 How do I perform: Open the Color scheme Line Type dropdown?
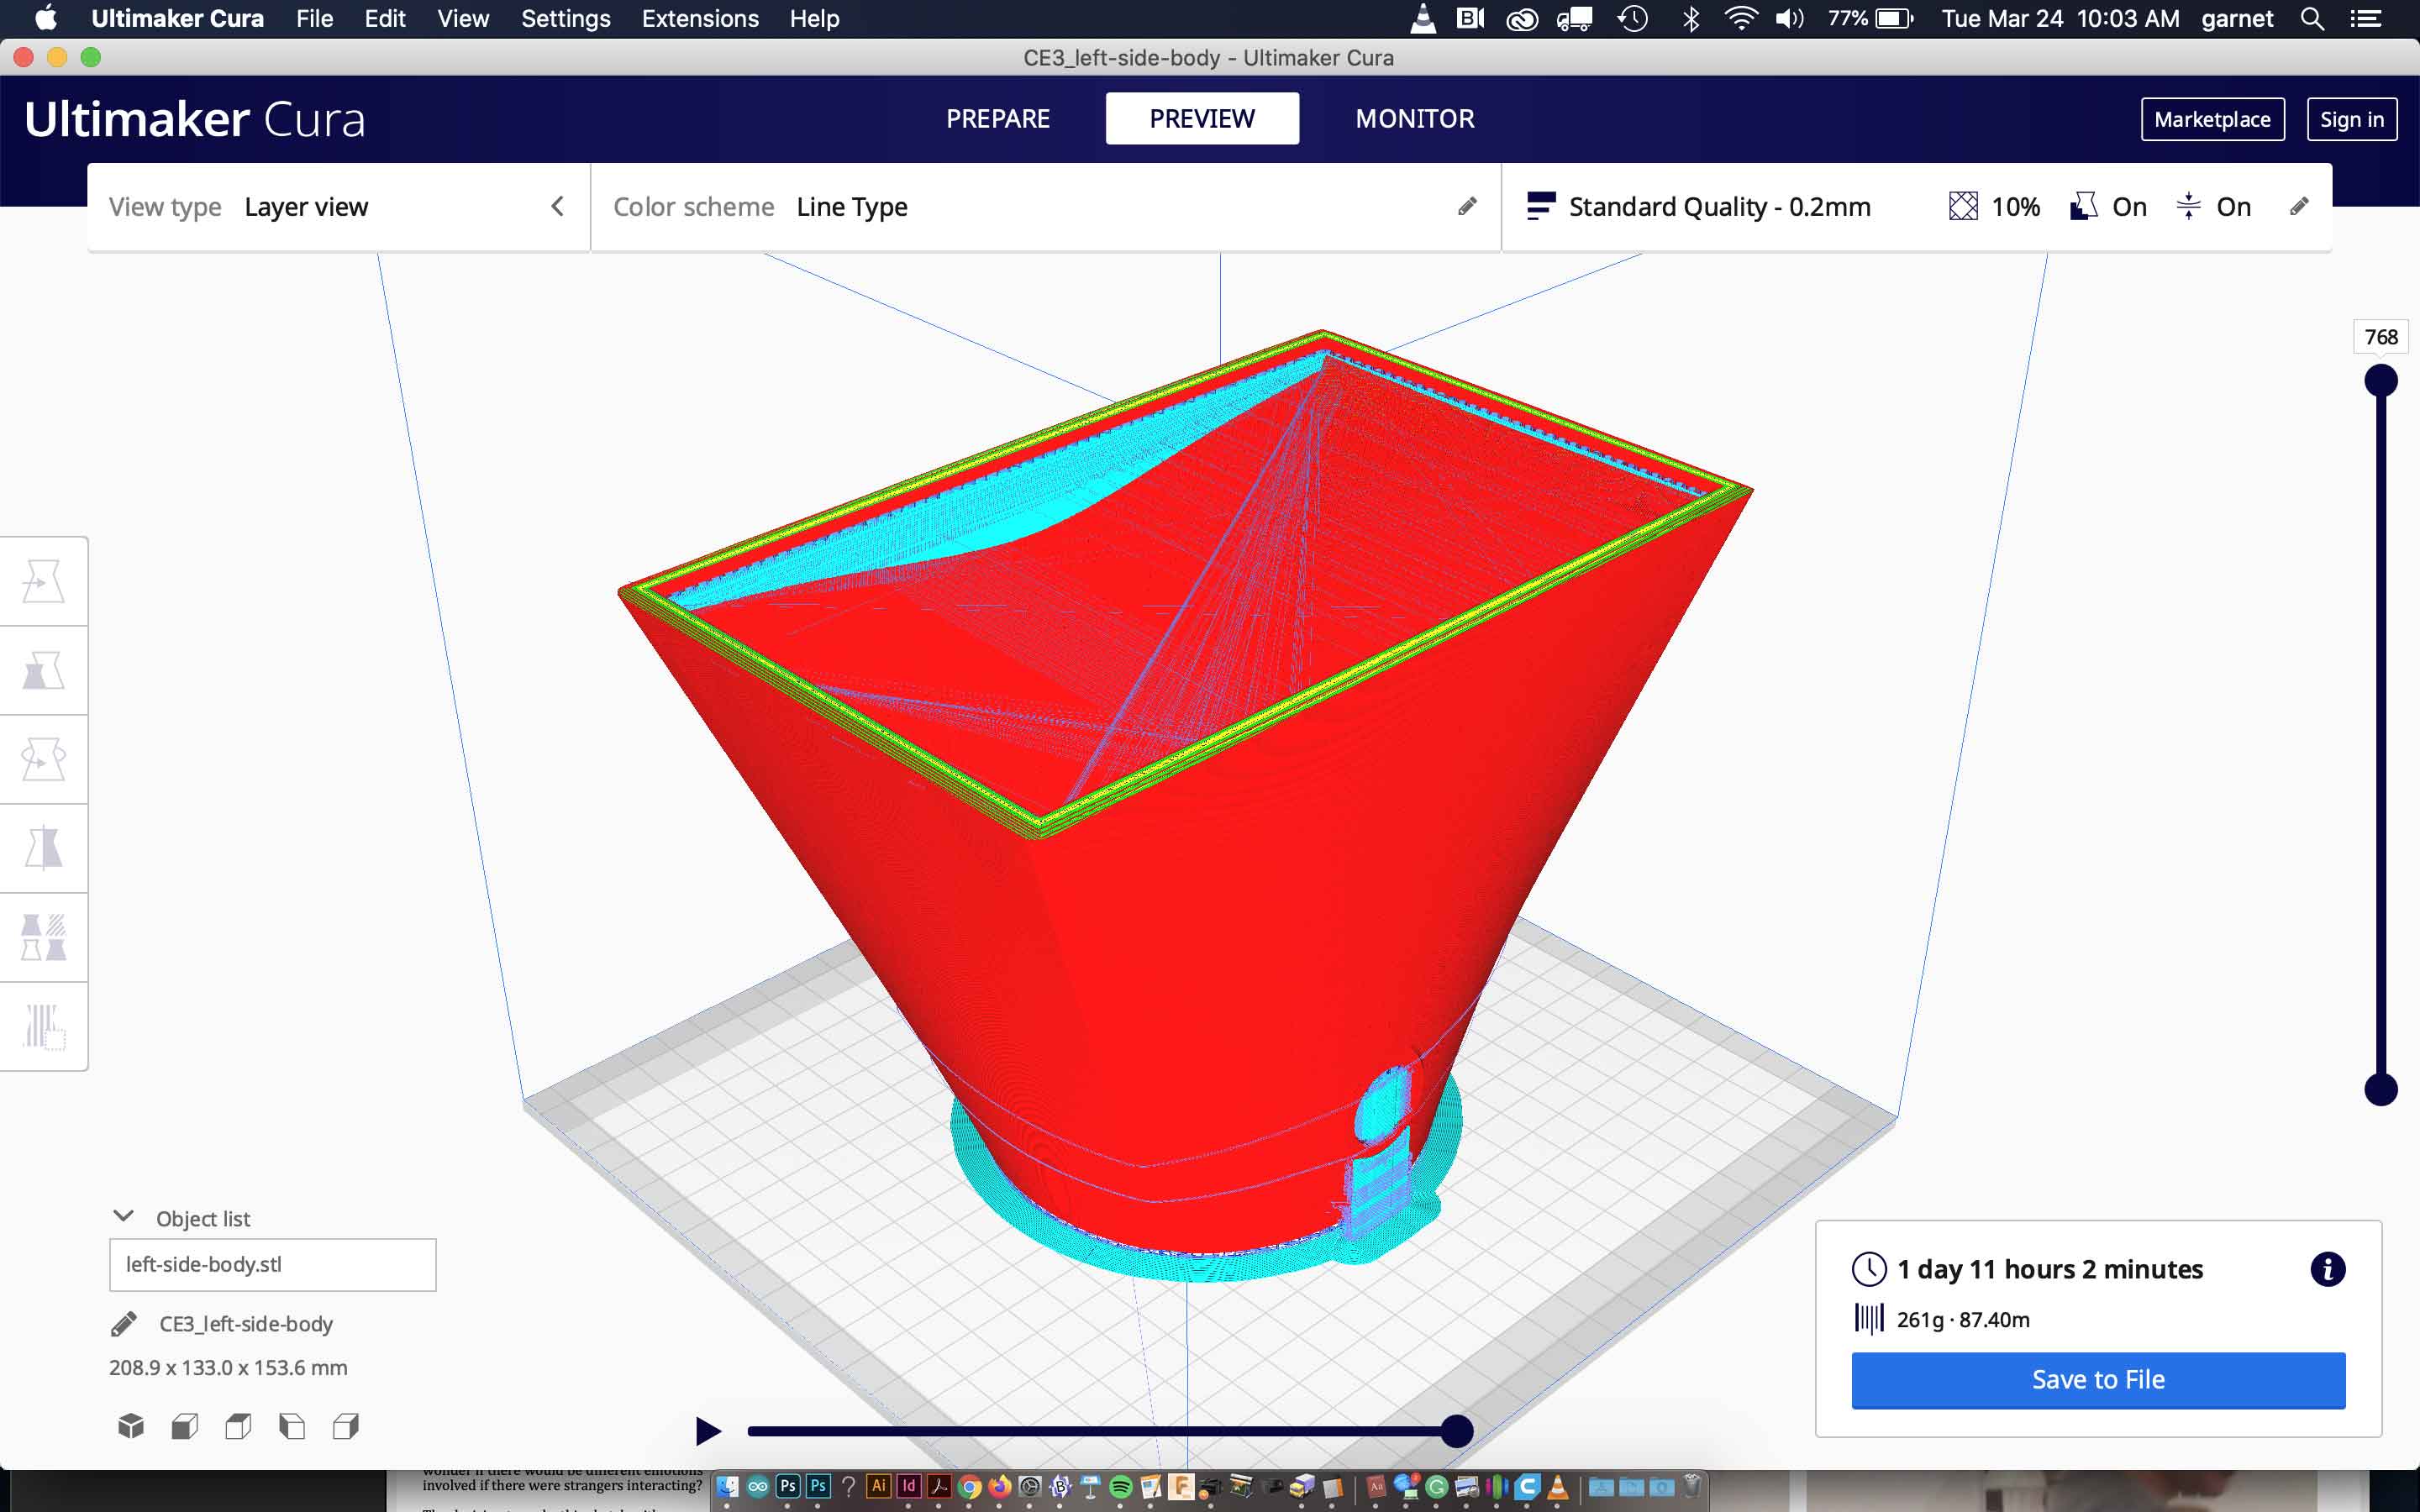[1045, 207]
